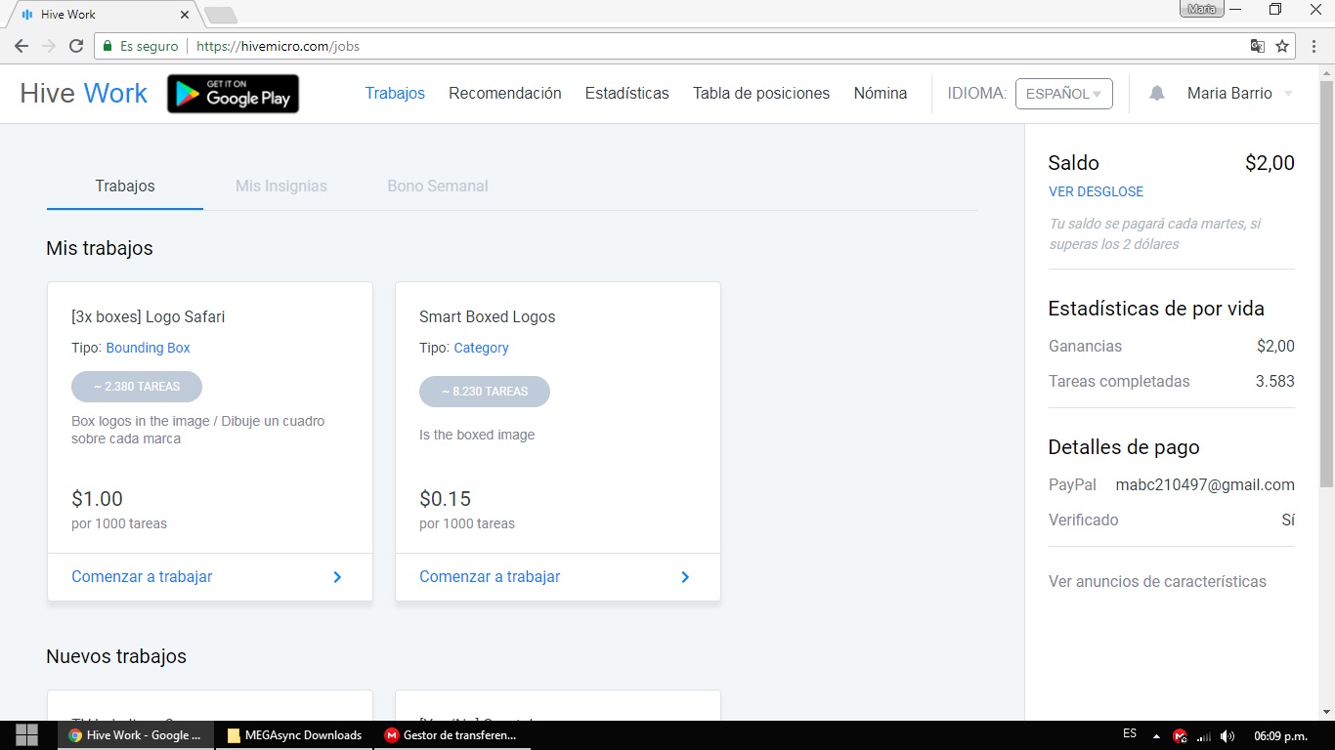
Task: Click the ~ 2.380 TAREAS badge
Action: click(x=137, y=387)
